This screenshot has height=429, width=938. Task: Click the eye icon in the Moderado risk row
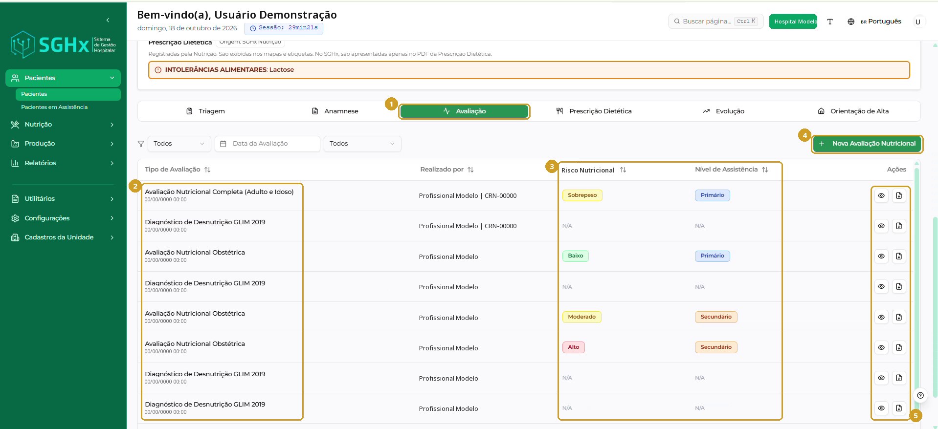[x=881, y=317]
